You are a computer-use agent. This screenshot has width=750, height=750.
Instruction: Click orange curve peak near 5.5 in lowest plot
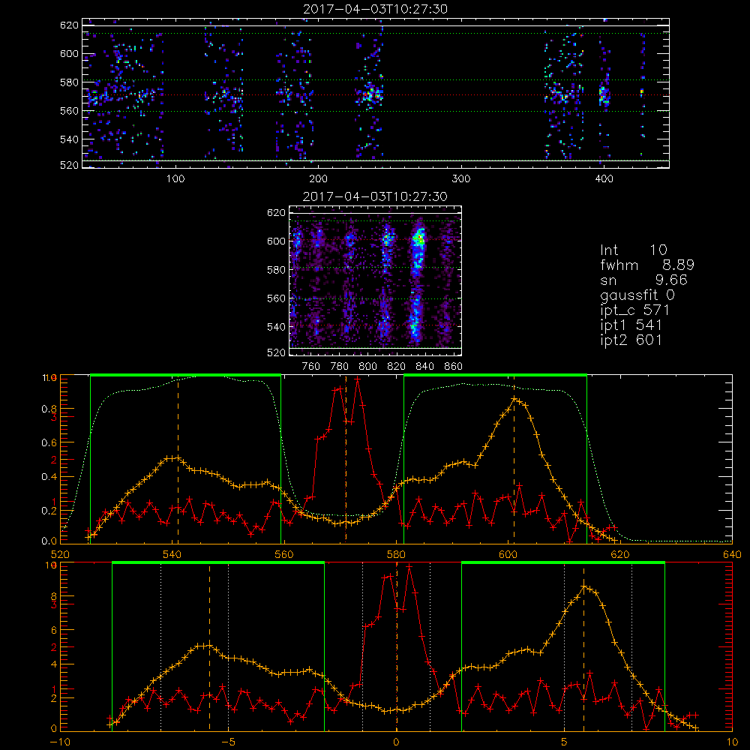(x=583, y=586)
